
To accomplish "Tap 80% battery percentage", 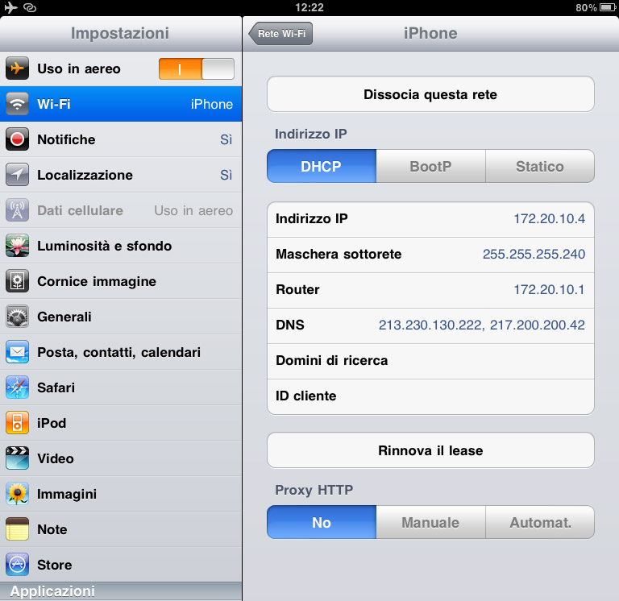I will point(586,7).
